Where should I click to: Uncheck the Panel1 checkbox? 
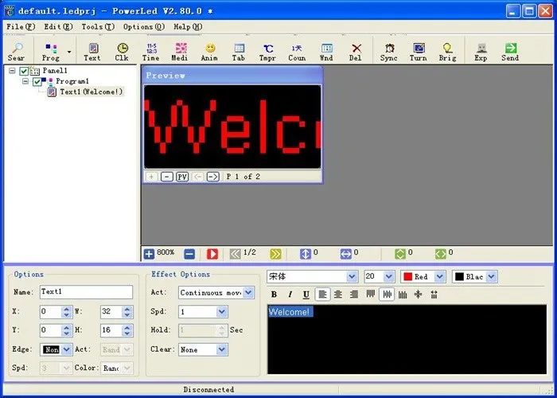[x=24, y=71]
